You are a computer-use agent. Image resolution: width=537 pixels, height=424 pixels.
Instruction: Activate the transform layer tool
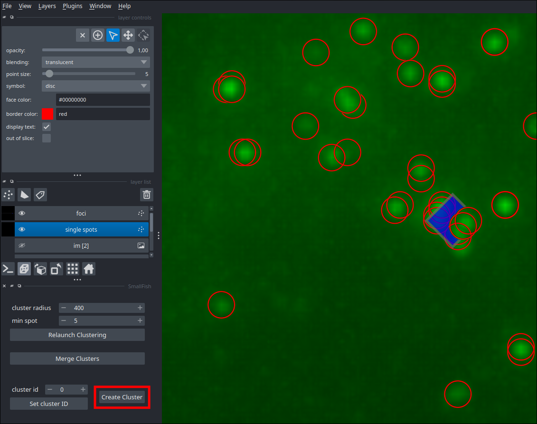click(x=143, y=35)
